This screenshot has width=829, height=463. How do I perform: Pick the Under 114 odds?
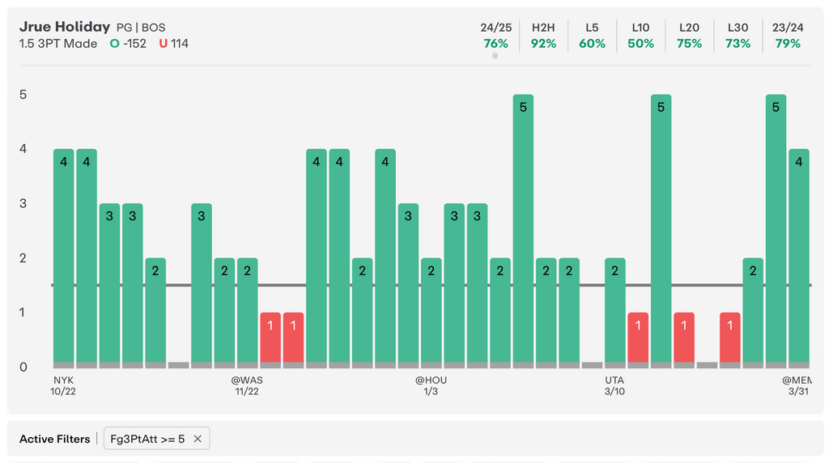[174, 44]
